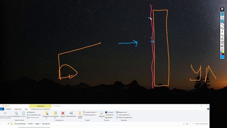Click the Изменить command
227x128 pixels.
click(x=110, y=115)
